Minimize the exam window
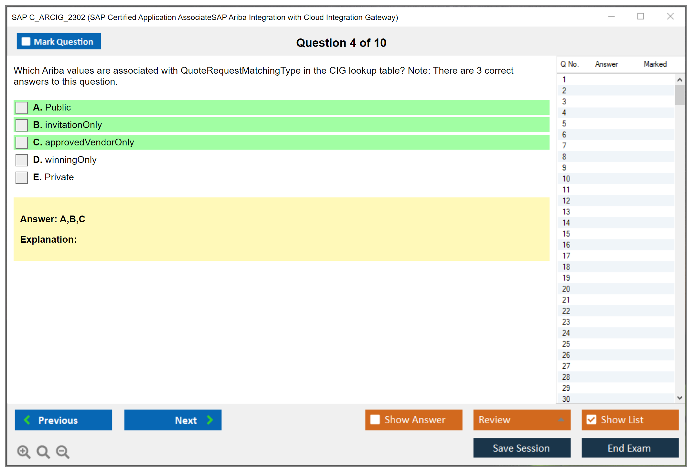 click(x=611, y=16)
